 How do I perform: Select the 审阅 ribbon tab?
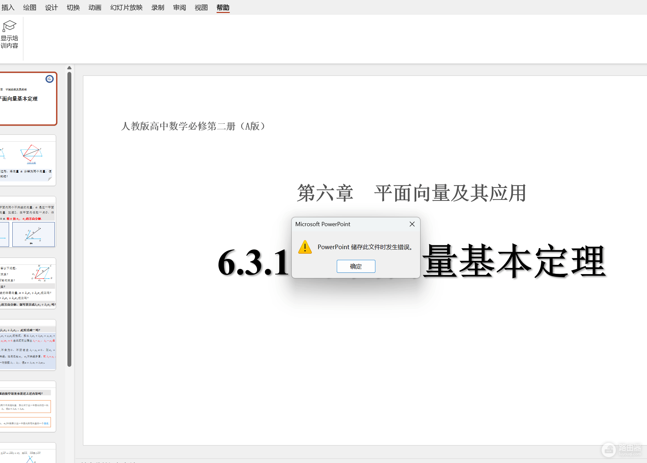[x=179, y=7]
